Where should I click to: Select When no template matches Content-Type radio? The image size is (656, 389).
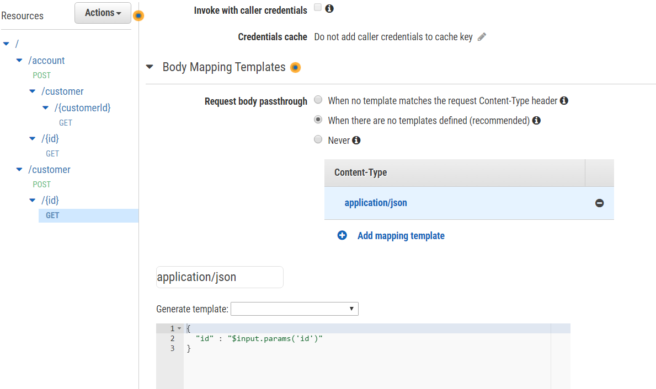318,100
